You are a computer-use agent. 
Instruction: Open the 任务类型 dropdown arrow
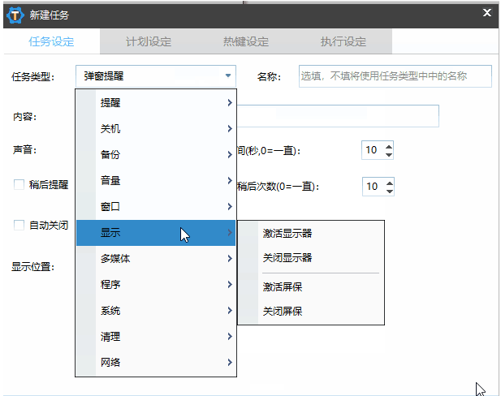coord(227,76)
